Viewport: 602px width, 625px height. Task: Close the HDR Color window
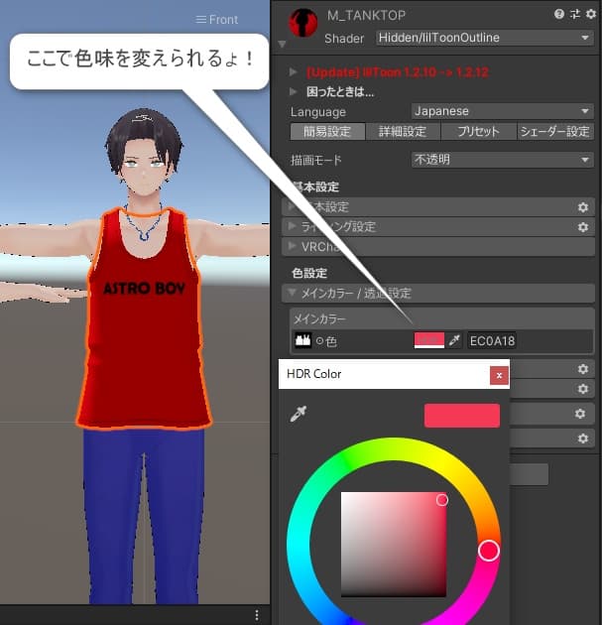[499, 375]
